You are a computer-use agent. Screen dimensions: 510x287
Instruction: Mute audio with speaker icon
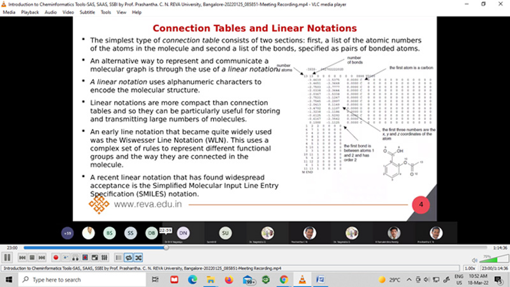pyautogui.click(x=474, y=260)
